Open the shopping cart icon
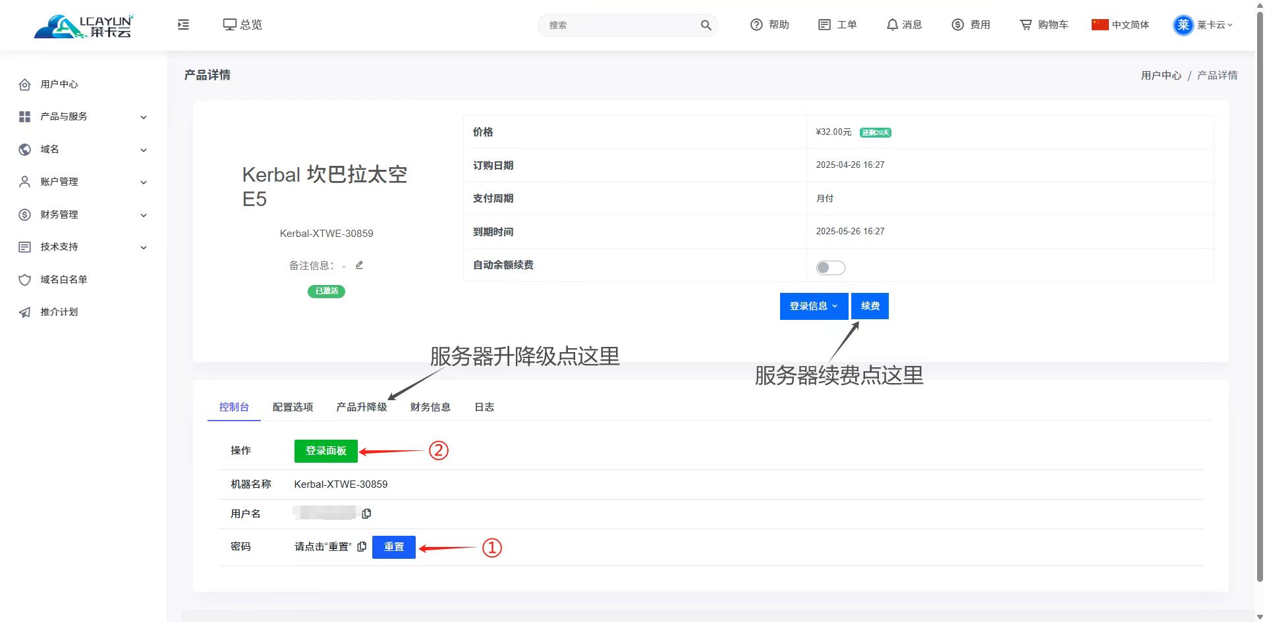The height and width of the screenshot is (622, 1265). (x=1026, y=24)
